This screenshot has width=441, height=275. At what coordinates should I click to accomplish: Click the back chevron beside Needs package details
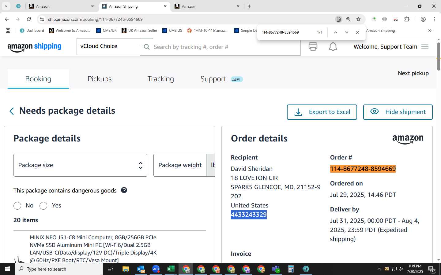12,111
